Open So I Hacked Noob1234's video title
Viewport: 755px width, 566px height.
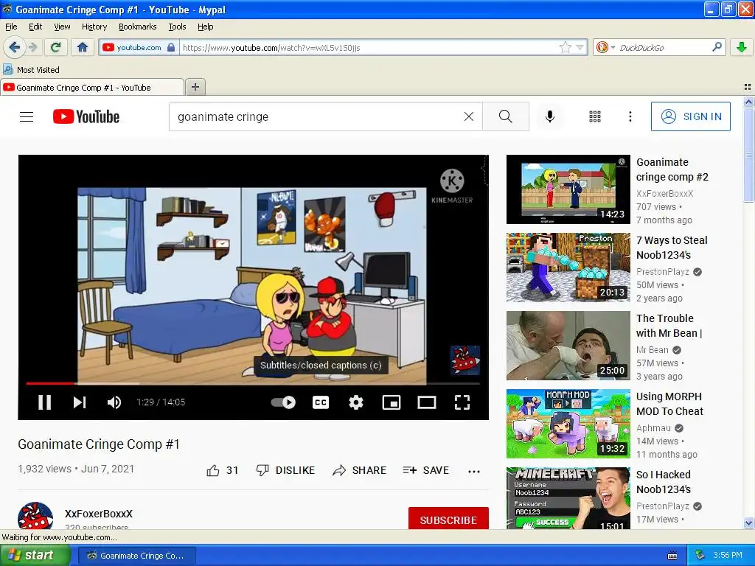pyautogui.click(x=664, y=482)
